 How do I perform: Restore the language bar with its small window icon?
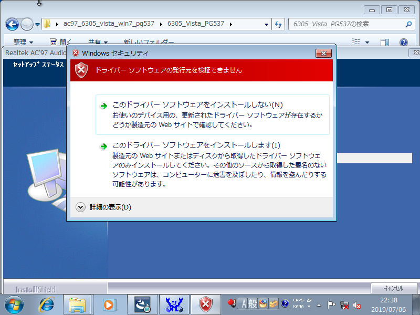(x=309, y=300)
